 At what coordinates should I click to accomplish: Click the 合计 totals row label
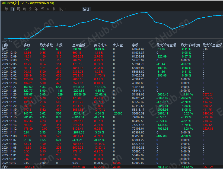(5, 167)
